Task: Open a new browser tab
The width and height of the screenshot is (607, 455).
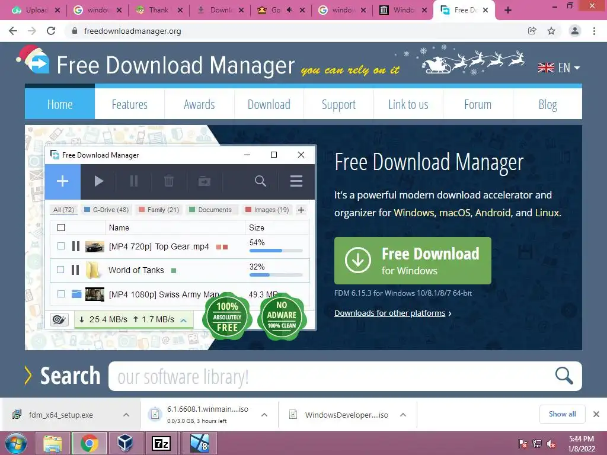Action: (x=508, y=10)
